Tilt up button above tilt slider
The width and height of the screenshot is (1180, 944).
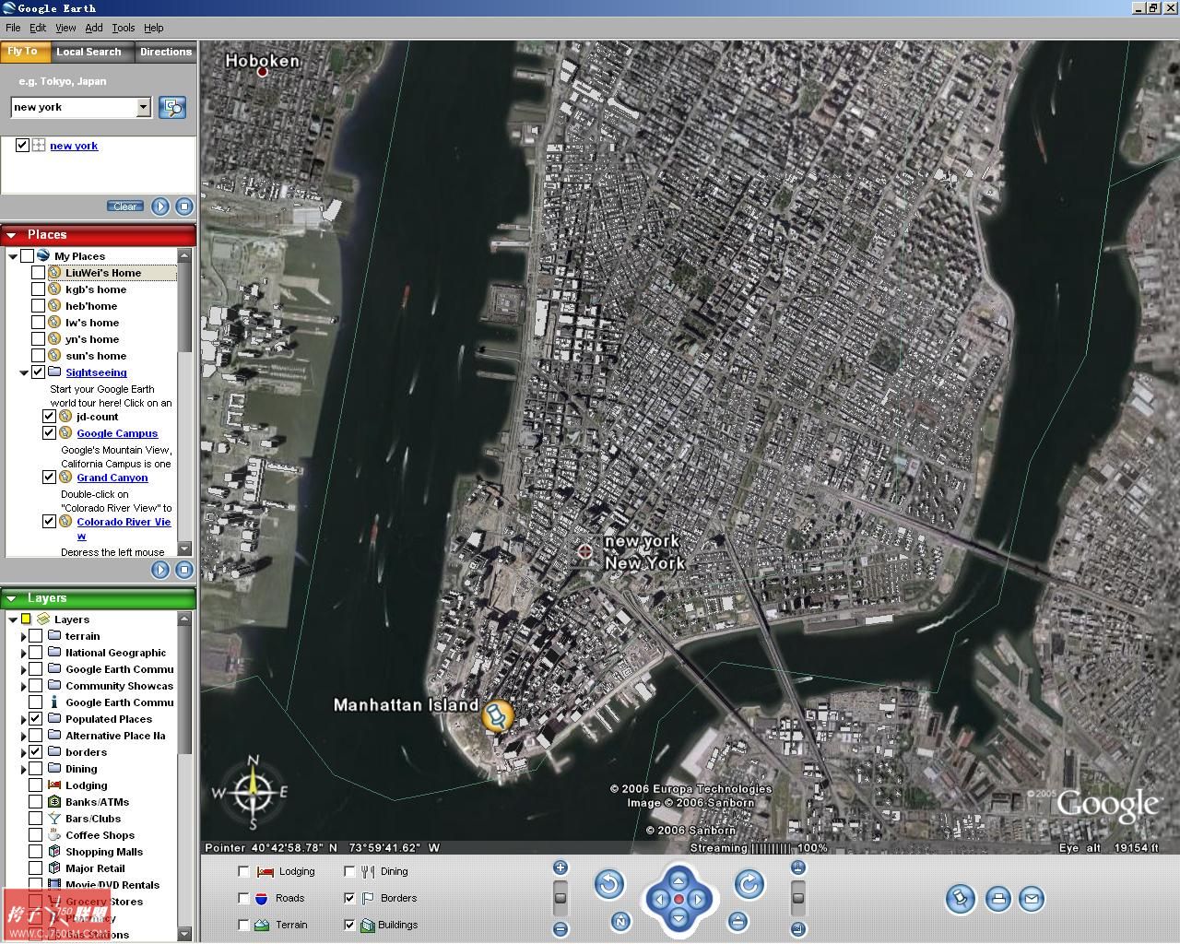tap(798, 867)
